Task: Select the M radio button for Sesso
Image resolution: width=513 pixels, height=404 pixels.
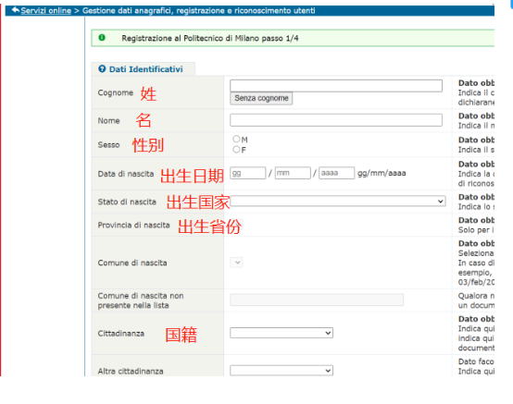Action: 236,139
